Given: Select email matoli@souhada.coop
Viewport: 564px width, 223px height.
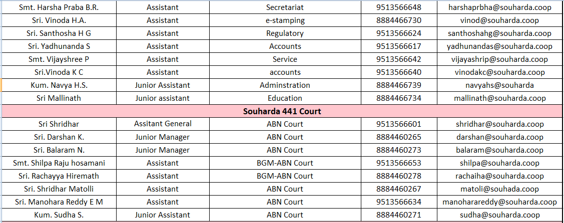Looking at the screenshot, I should click(x=499, y=189).
